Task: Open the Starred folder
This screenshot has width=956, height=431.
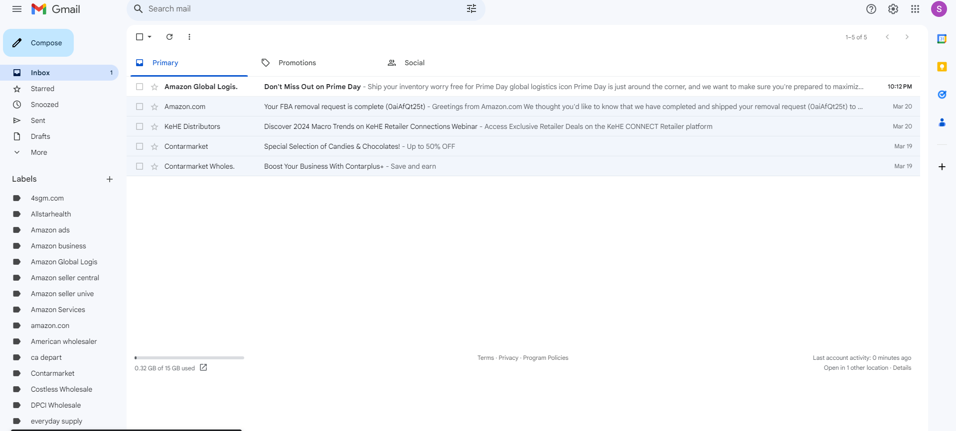Action: (59, 89)
